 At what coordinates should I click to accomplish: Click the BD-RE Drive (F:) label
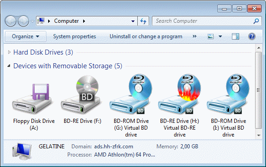click(82, 121)
